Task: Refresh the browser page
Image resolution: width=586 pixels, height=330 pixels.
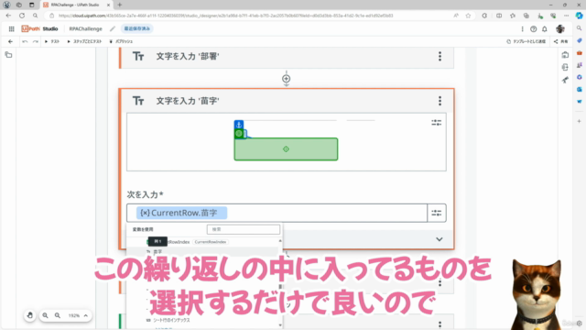Action: tap(22, 16)
